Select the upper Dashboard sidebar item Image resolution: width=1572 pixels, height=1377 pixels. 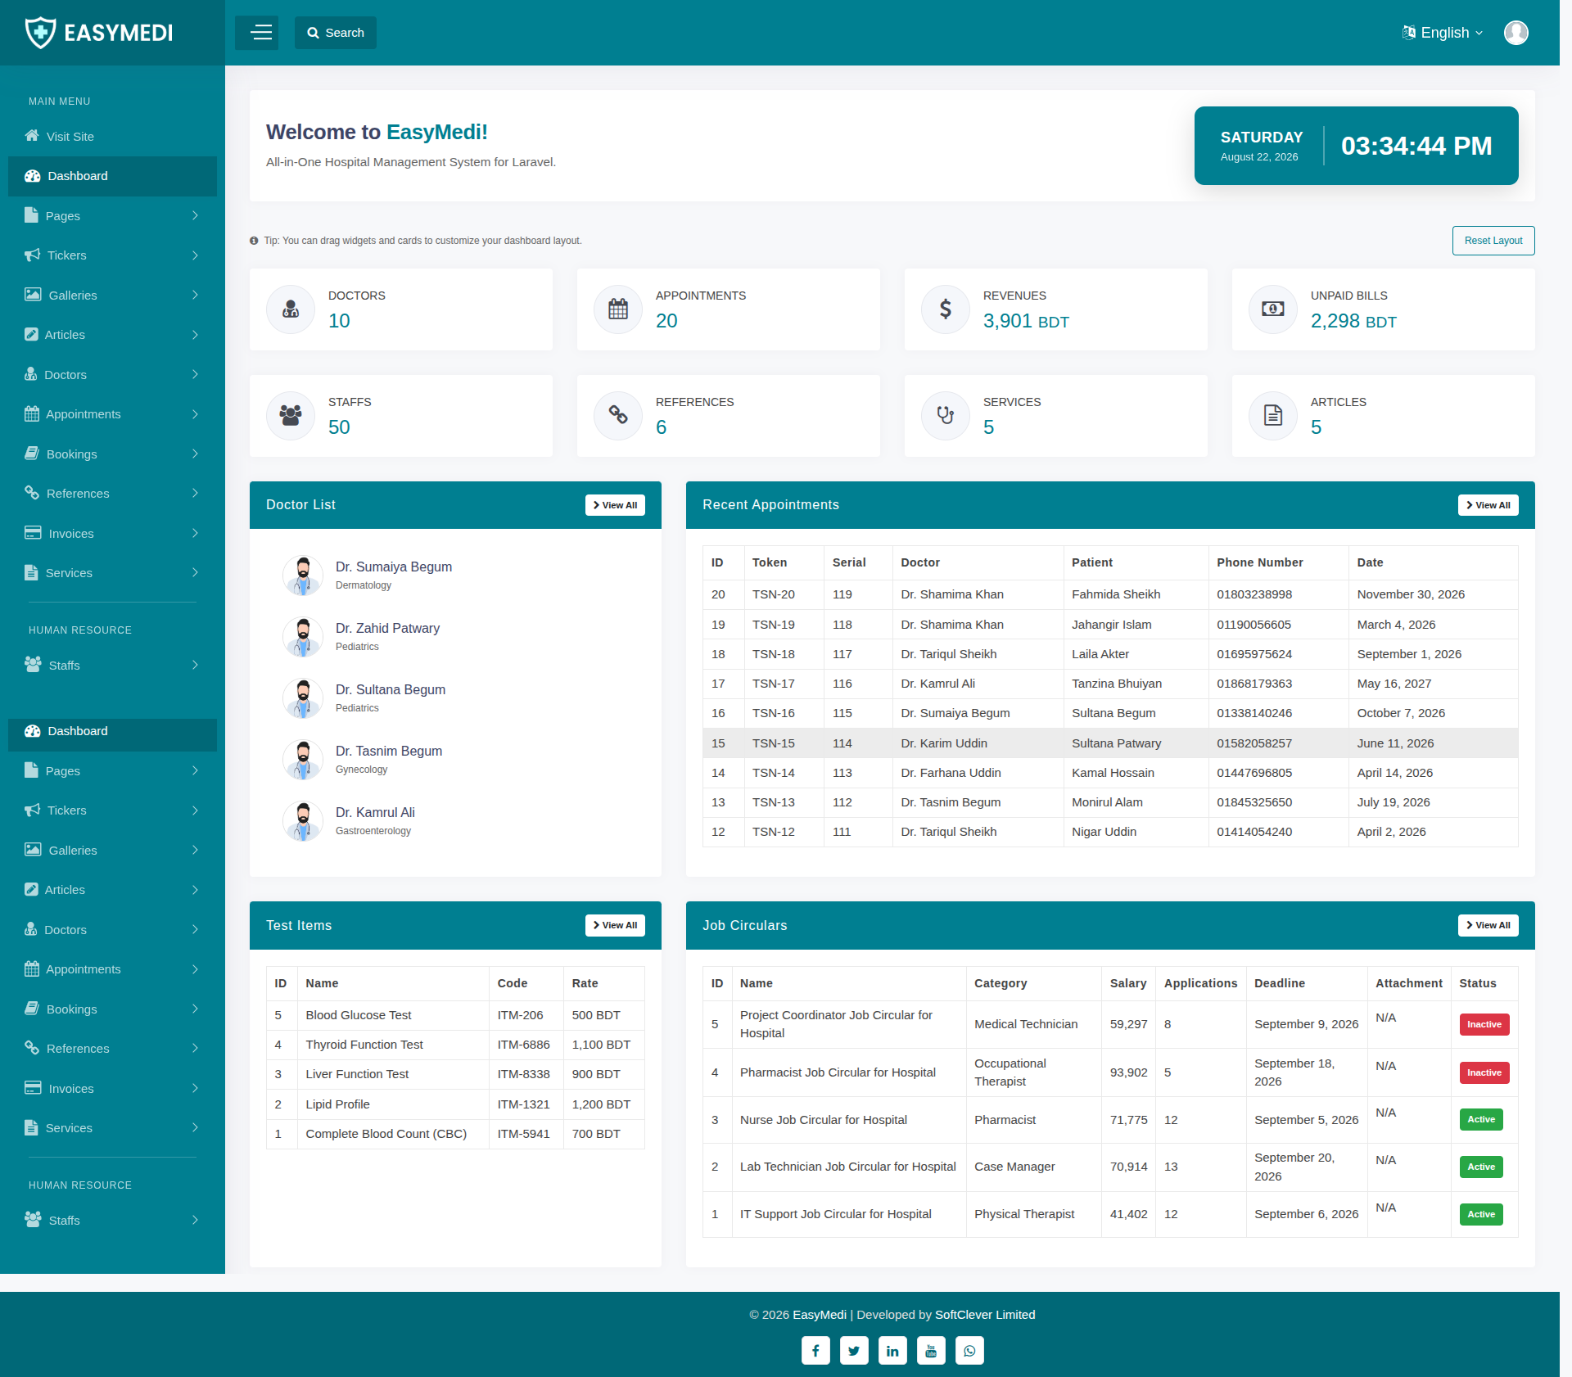pyautogui.click(x=112, y=176)
